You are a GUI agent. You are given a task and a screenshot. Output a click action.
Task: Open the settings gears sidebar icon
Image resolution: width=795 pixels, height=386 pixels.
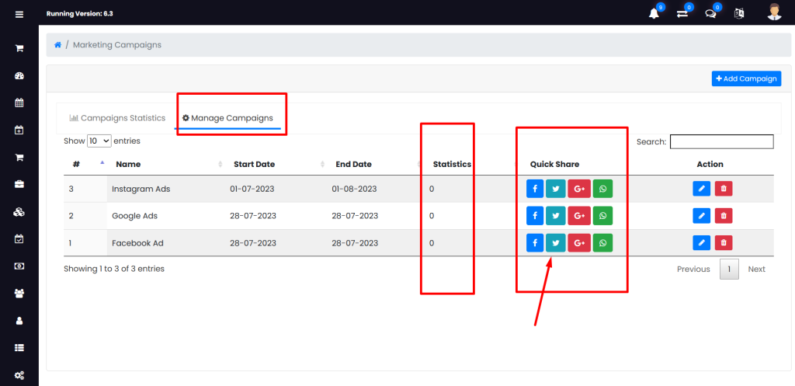coord(19,375)
